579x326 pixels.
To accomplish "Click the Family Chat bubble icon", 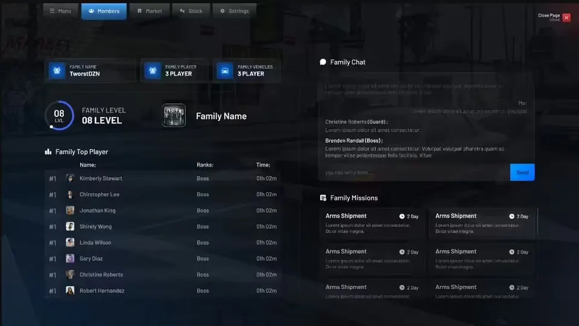I will (323, 62).
